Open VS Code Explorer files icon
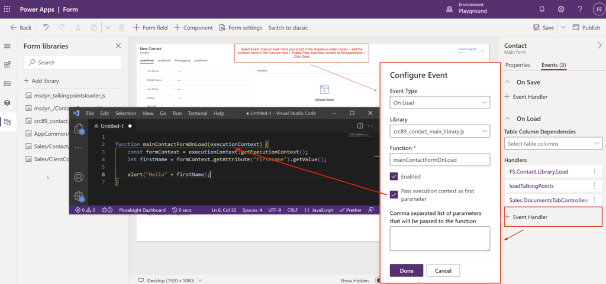This screenshot has width=606, height=284. click(79, 128)
